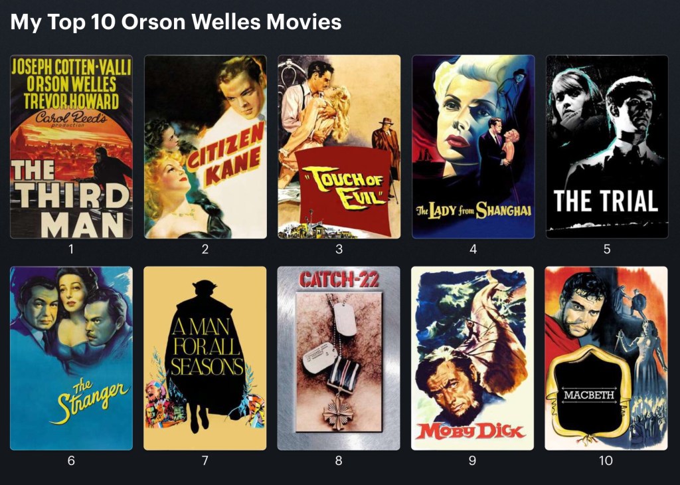The height and width of the screenshot is (485, 680).
Task: Click the Catch-22 dog tags poster
Action: [339, 358]
